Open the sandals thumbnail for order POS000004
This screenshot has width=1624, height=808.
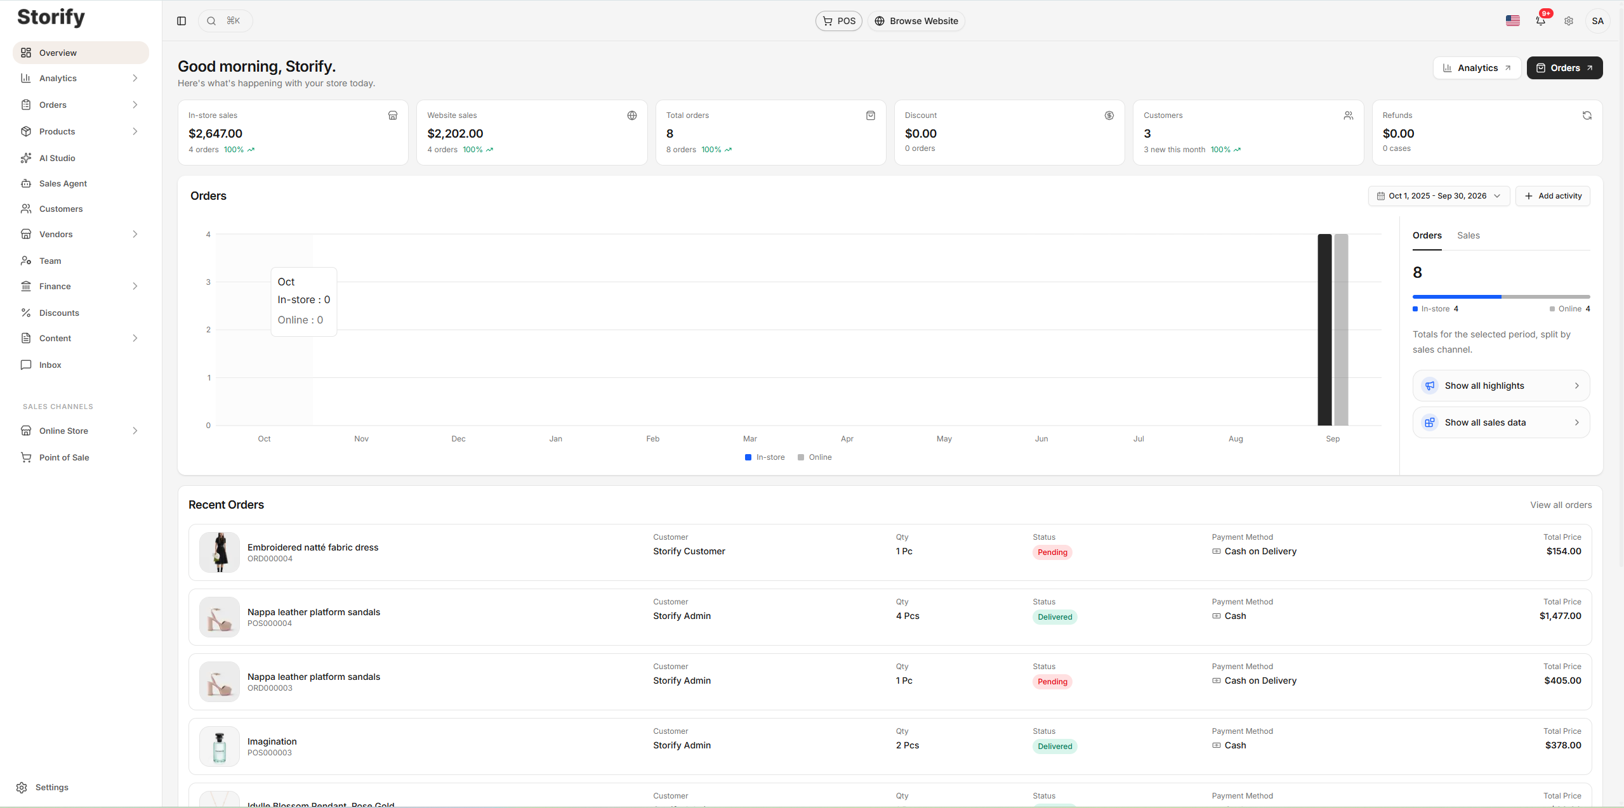pyautogui.click(x=220, y=617)
